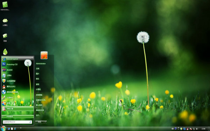Click the white document quick launch icon
The height and width of the screenshot is (131, 210).
[x=12, y=129]
